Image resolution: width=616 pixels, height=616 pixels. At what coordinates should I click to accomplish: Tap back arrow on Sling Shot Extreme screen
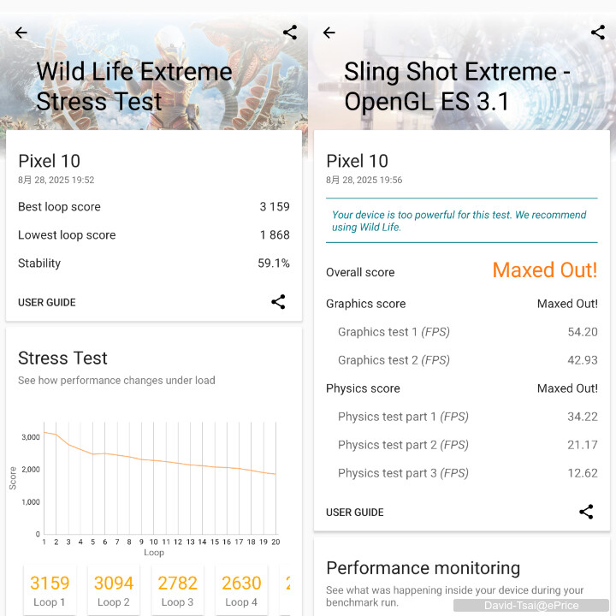point(329,33)
